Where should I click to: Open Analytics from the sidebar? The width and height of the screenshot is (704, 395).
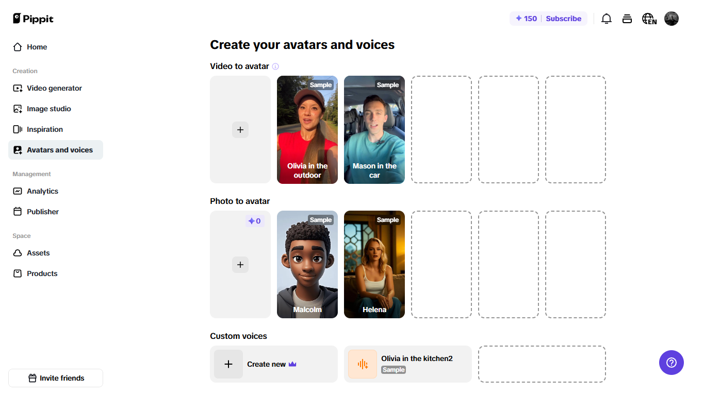point(42,191)
